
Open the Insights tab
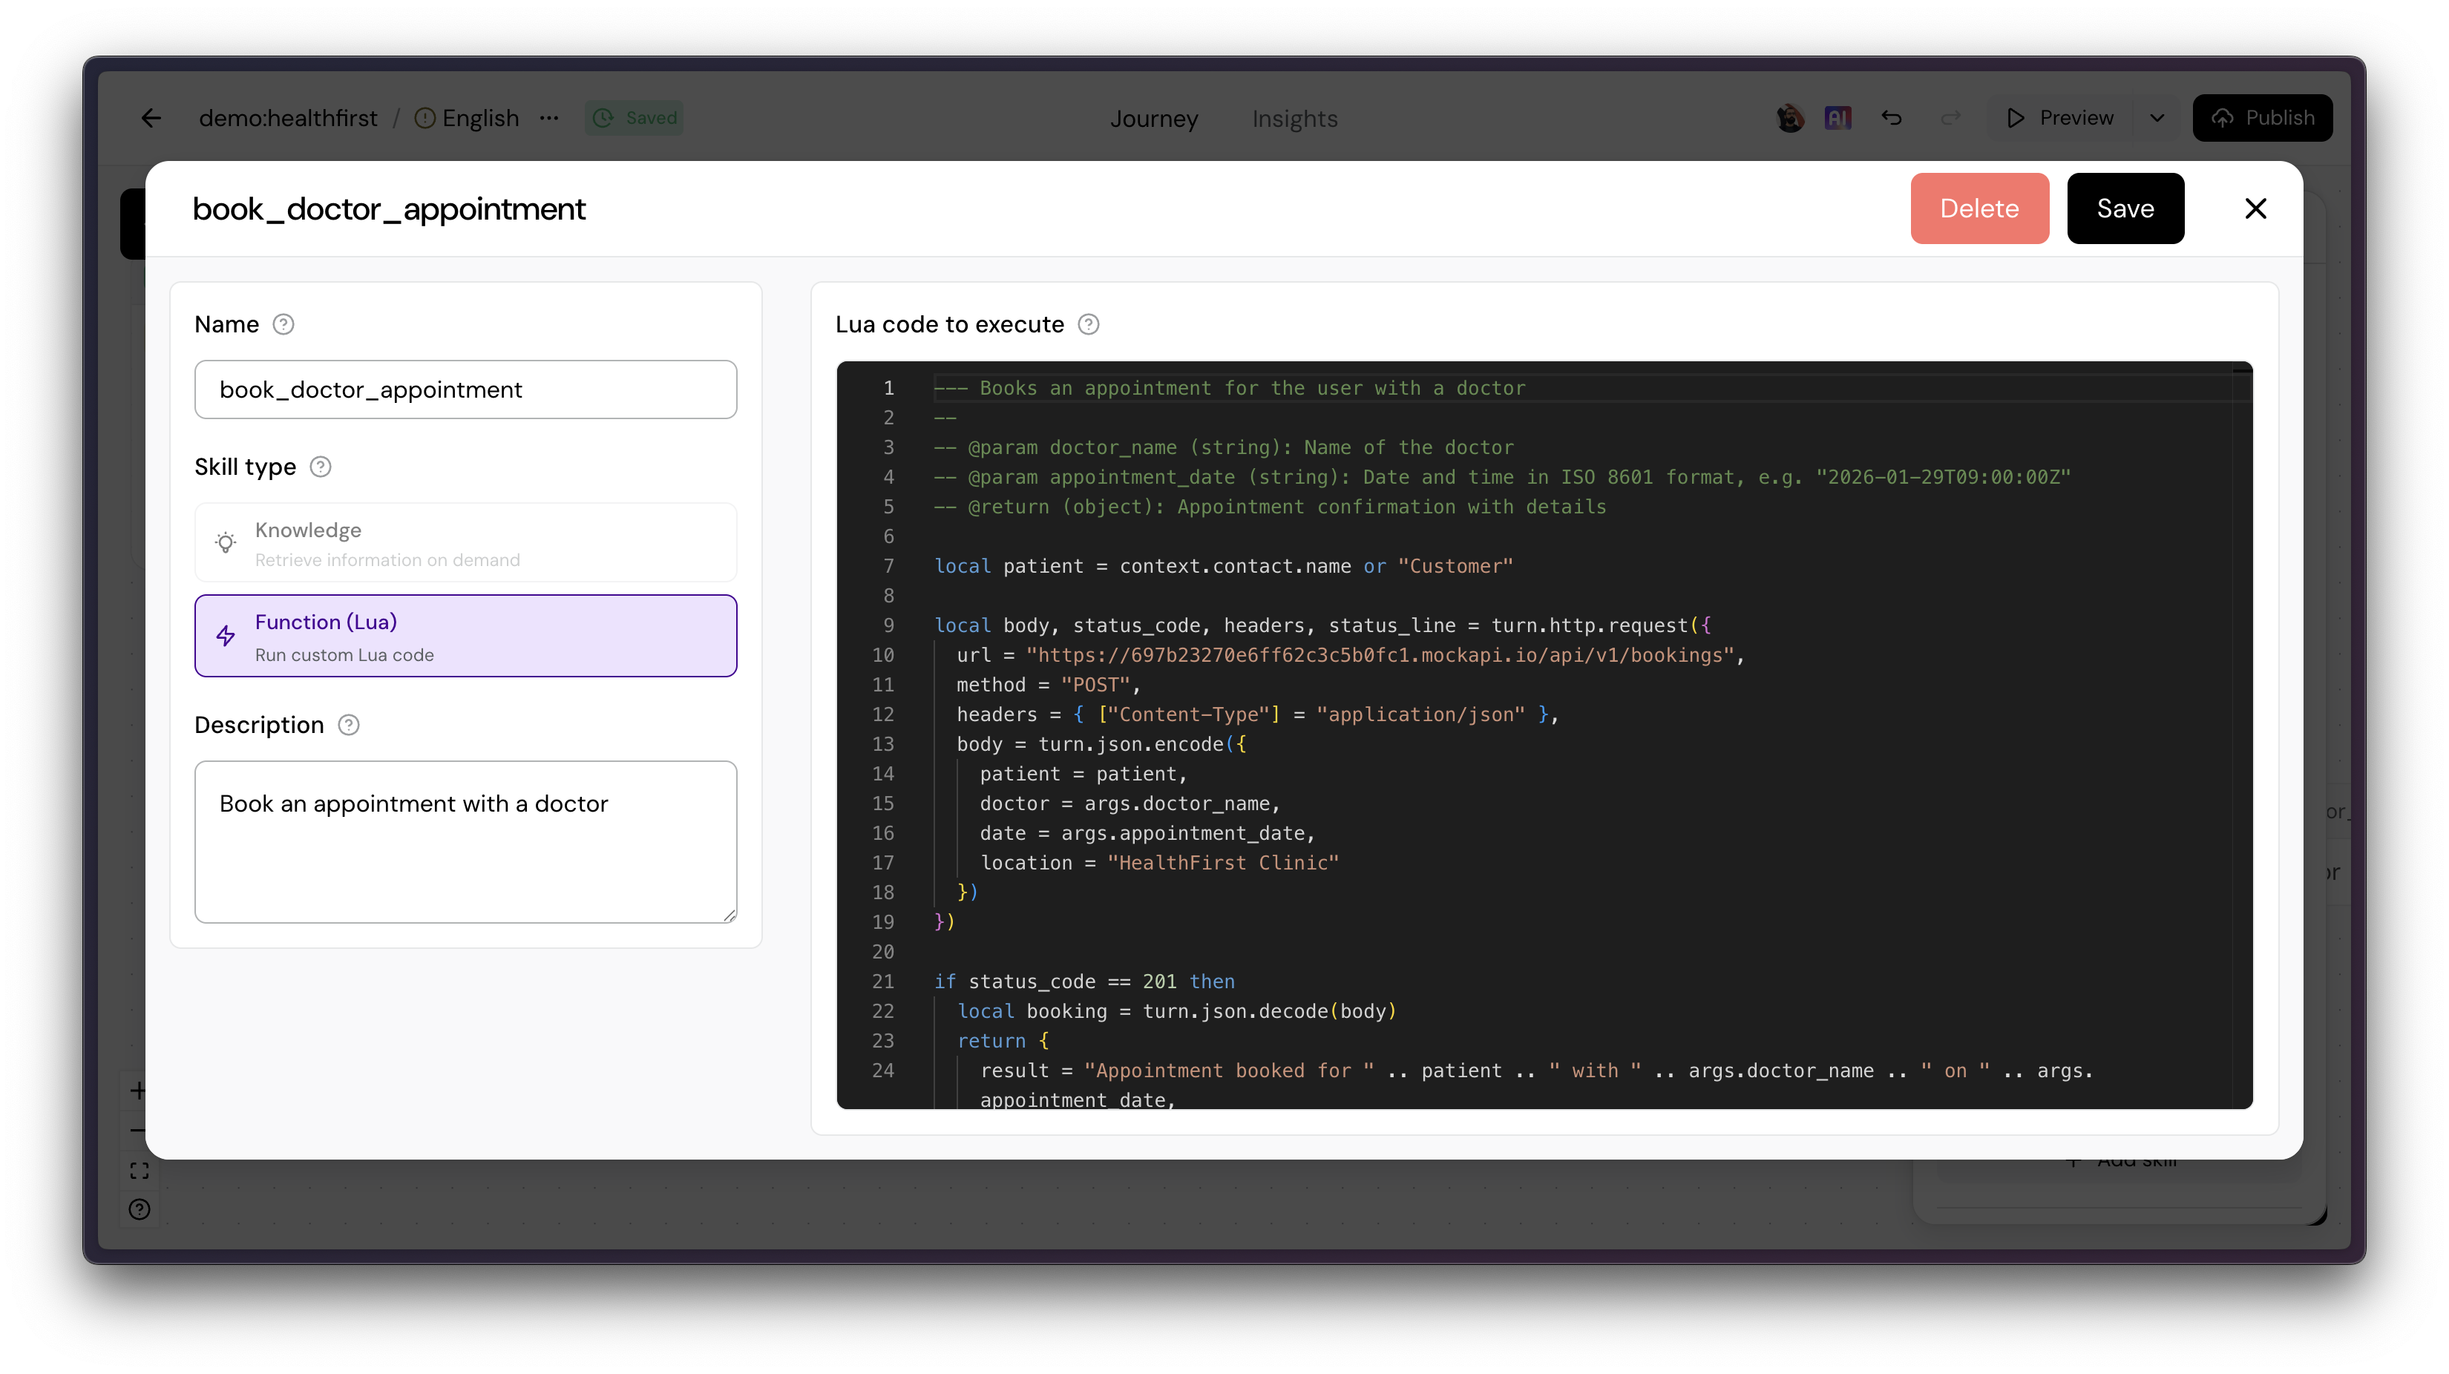(1294, 119)
